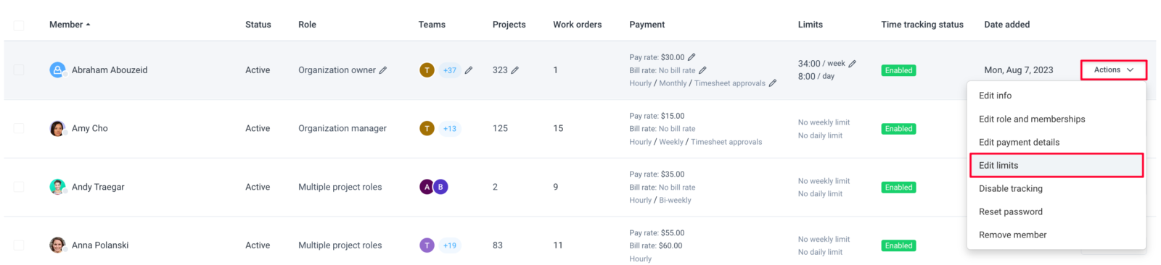Select Edit limits menu option
The width and height of the screenshot is (1161, 265).
pyautogui.click(x=1057, y=165)
